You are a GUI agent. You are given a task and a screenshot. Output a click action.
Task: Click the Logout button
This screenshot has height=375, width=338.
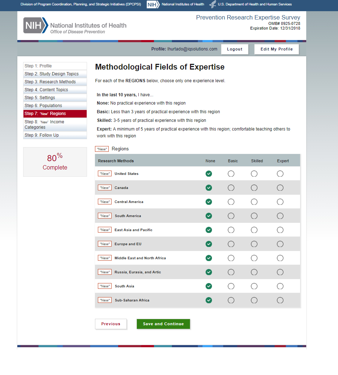(234, 49)
